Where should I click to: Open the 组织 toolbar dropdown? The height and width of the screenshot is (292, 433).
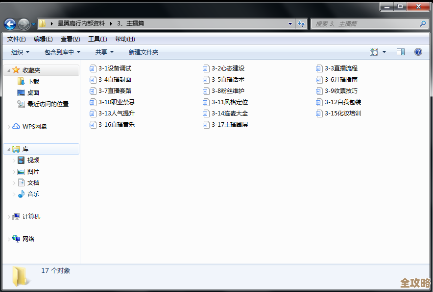(x=20, y=52)
